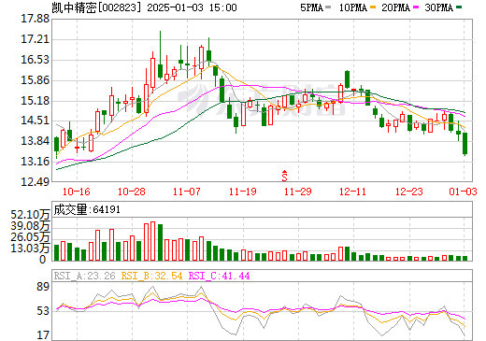
Task: Select the 01-03 date label
Action: pos(463,192)
